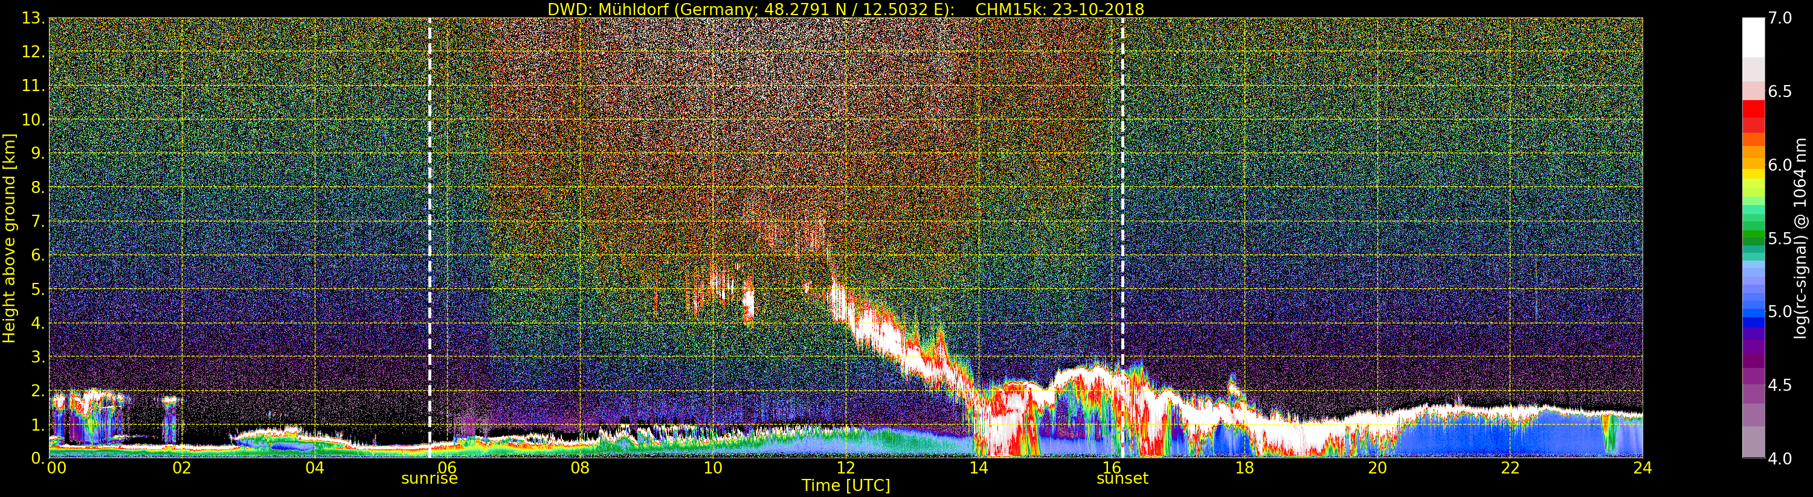Click the '6.5' colorbar tick value
The width and height of the screenshot is (1813, 497).
[1780, 92]
